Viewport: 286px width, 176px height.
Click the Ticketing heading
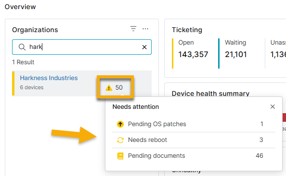click(187, 30)
